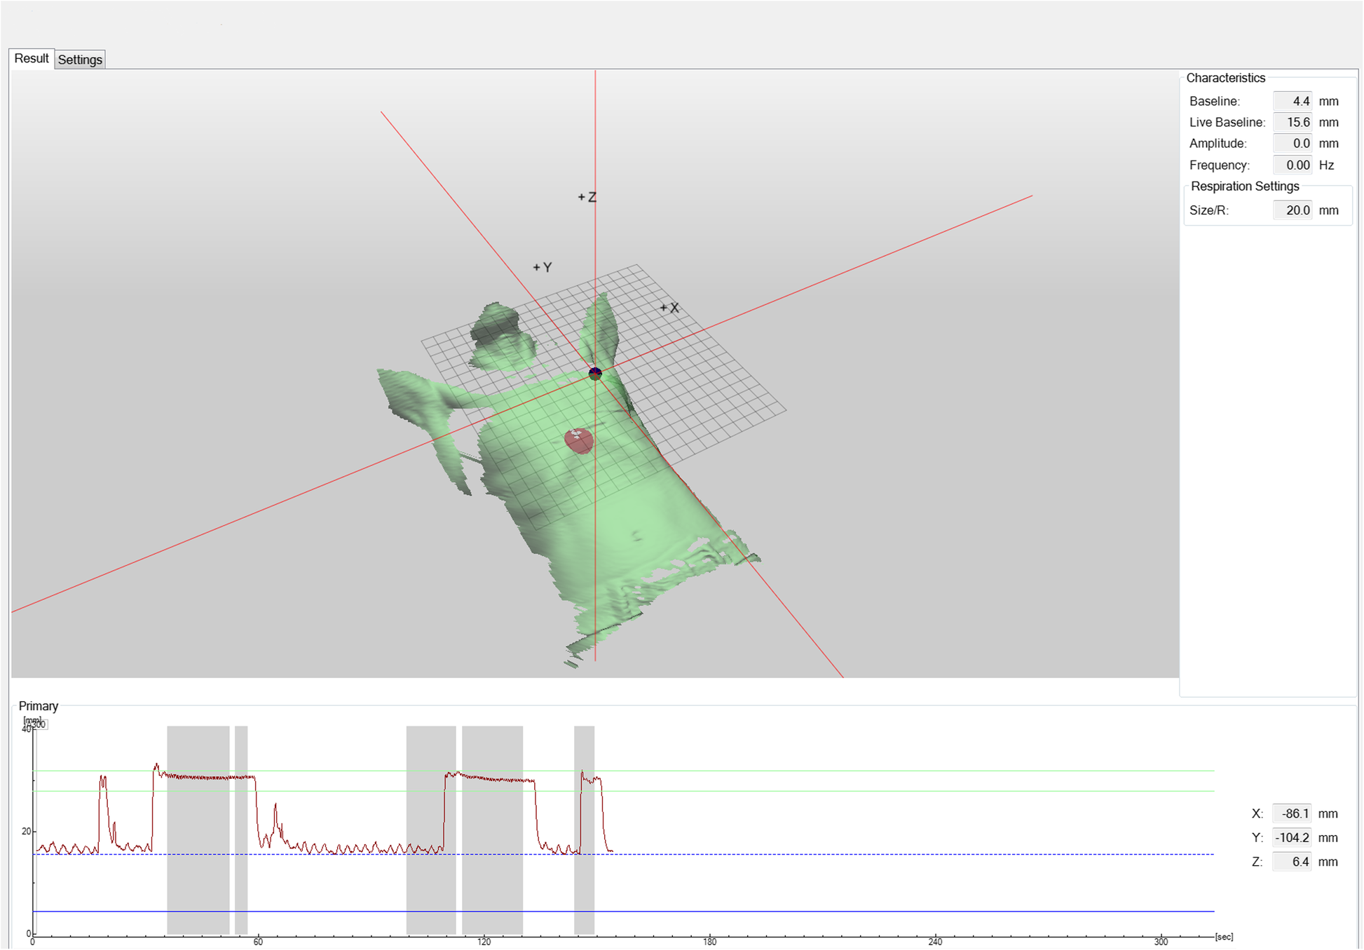The image size is (1364, 950).
Task: Click the +Z axis label in the viewport
Action: click(587, 198)
